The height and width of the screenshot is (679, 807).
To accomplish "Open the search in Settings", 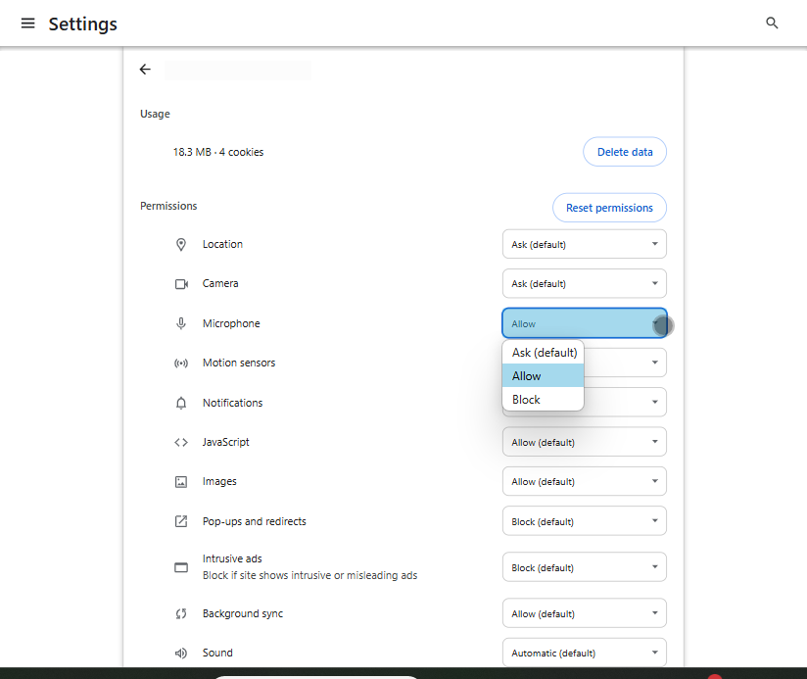I will coord(772,22).
